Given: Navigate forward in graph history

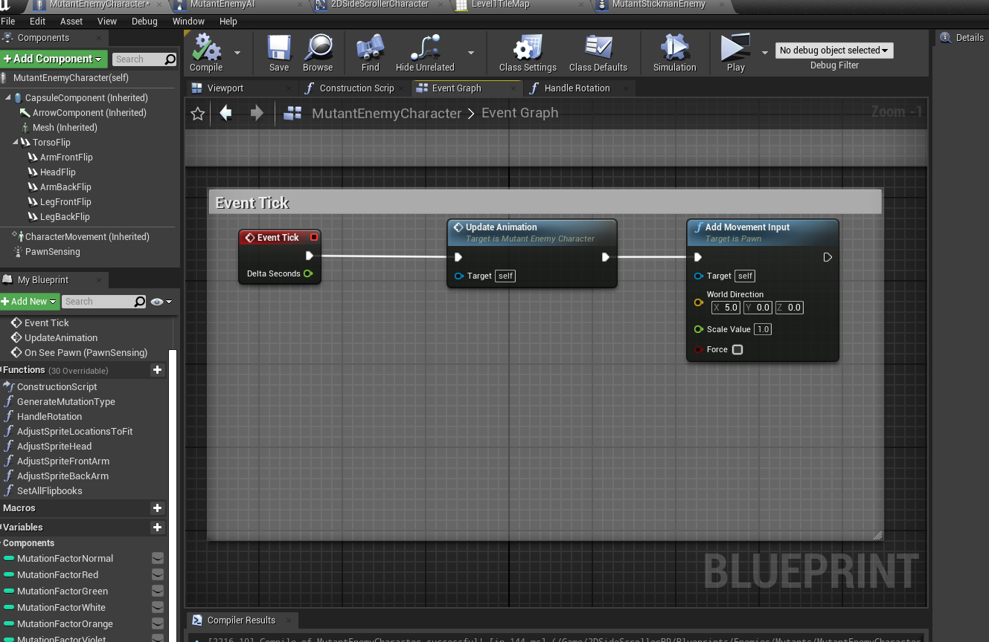Looking at the screenshot, I should [x=257, y=113].
